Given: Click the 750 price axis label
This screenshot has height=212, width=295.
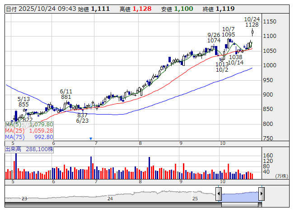Looking at the screenshot, I should [268, 138].
